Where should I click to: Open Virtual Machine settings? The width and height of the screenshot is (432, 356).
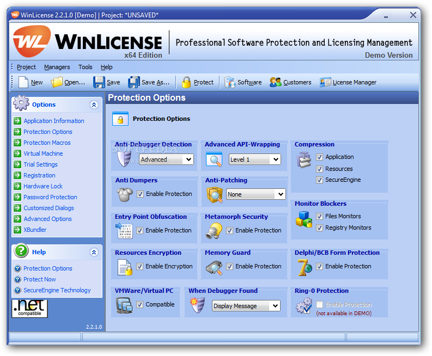pos(43,154)
